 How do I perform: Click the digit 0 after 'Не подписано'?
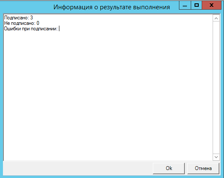(x=38, y=23)
